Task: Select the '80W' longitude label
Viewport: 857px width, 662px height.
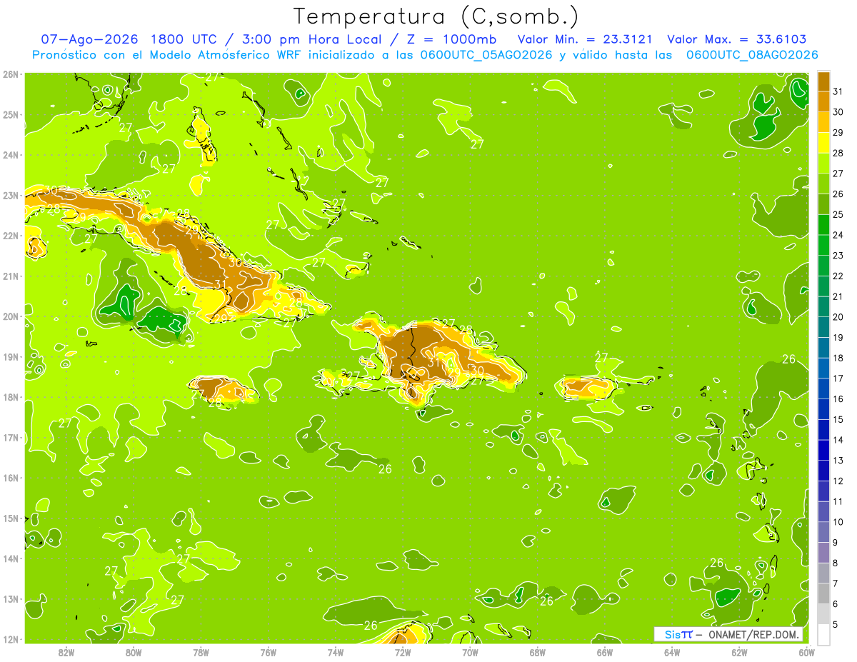Action: coord(134,653)
